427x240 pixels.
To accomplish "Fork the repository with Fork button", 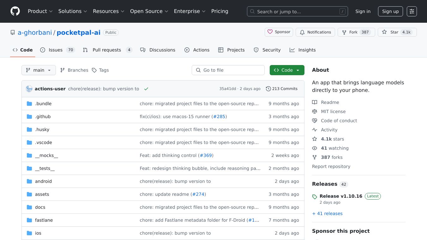I will tap(356, 32).
